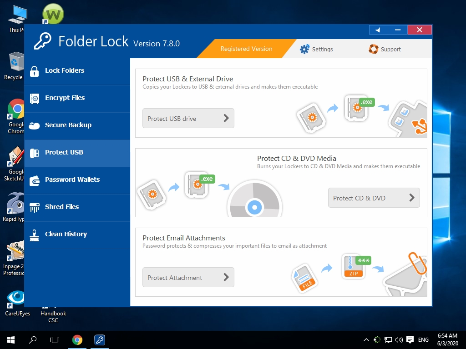466x349 pixels.
Task: Open Folder Lock from the taskbar
Action: tap(100, 340)
